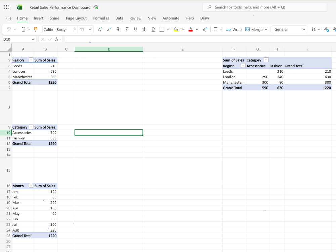The width and height of the screenshot is (336, 252).
Task: Switch to the Page Layout tab
Action: pos(76,18)
